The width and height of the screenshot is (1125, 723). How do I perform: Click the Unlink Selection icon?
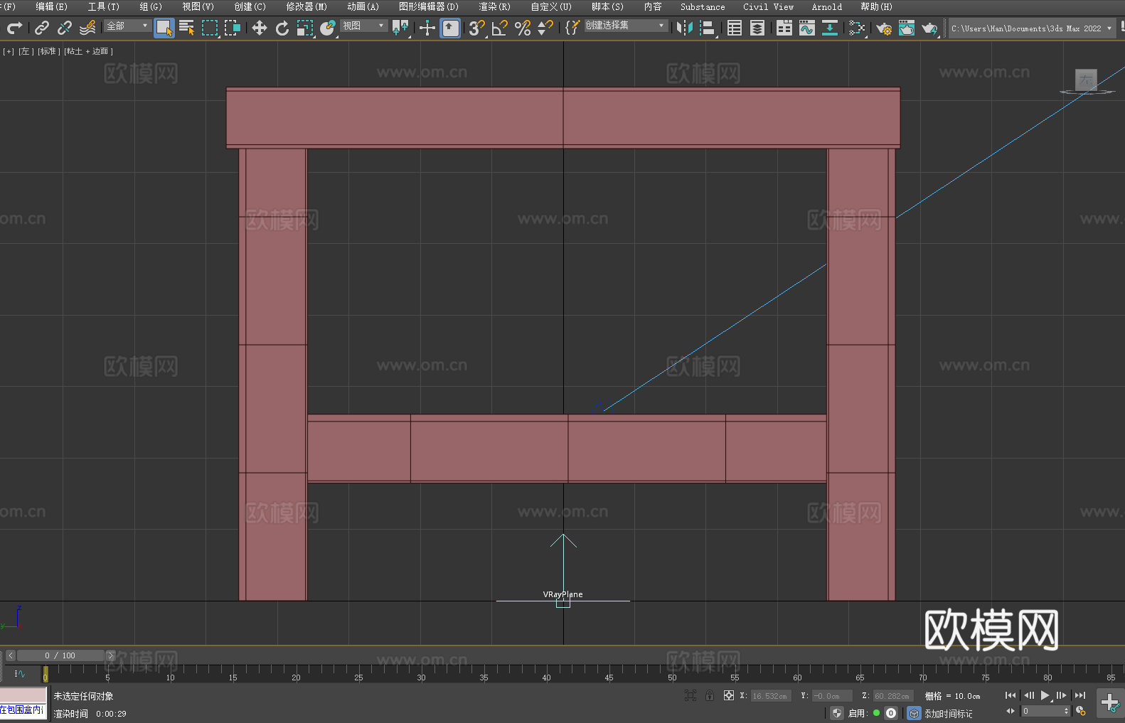[x=65, y=28]
